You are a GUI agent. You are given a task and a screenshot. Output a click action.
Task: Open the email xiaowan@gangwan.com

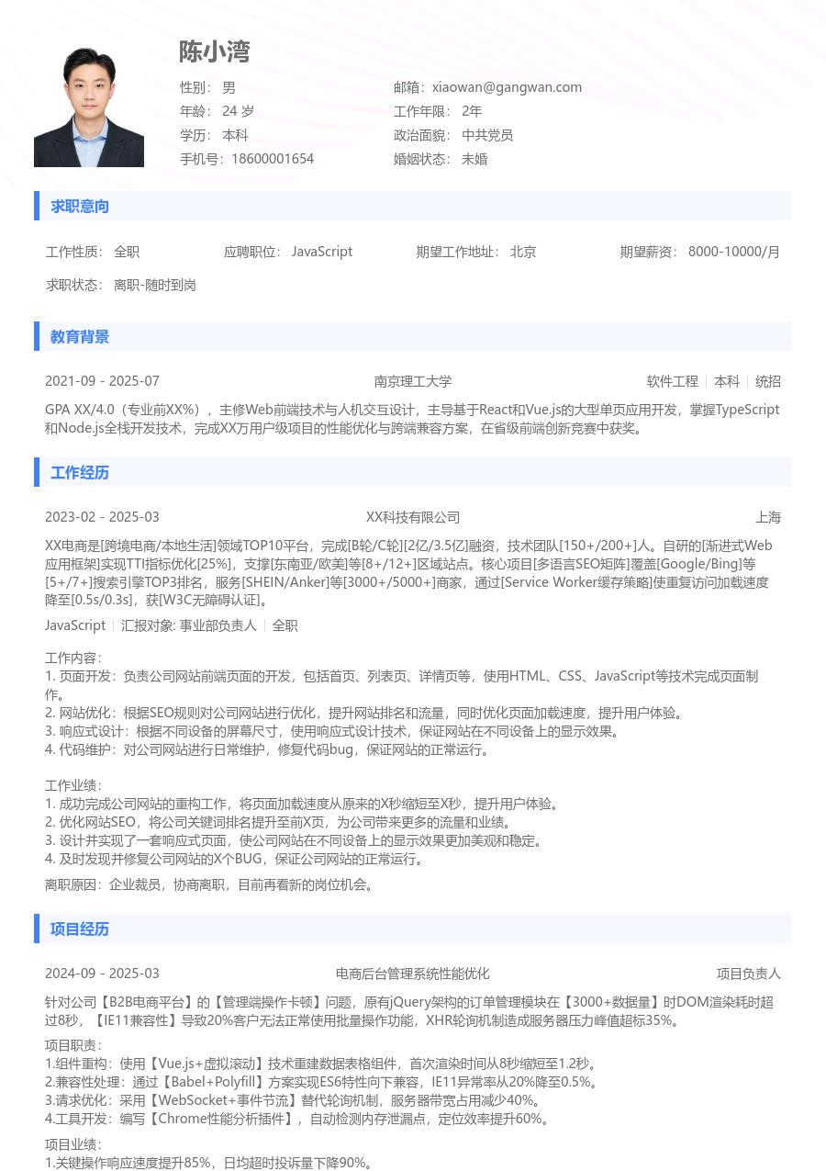click(507, 86)
